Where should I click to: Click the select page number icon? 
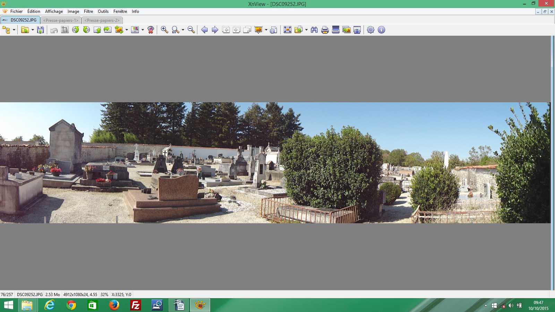click(x=247, y=30)
